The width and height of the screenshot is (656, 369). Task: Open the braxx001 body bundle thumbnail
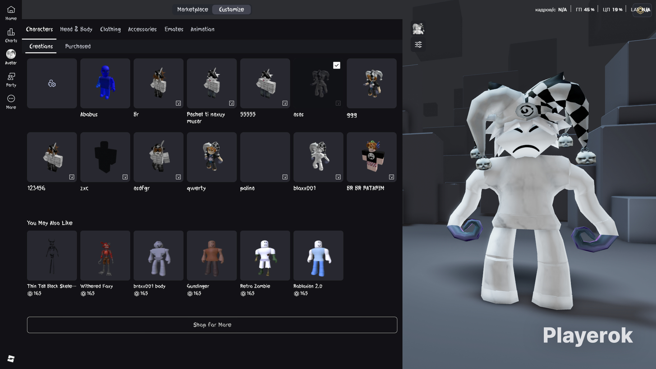click(159, 256)
